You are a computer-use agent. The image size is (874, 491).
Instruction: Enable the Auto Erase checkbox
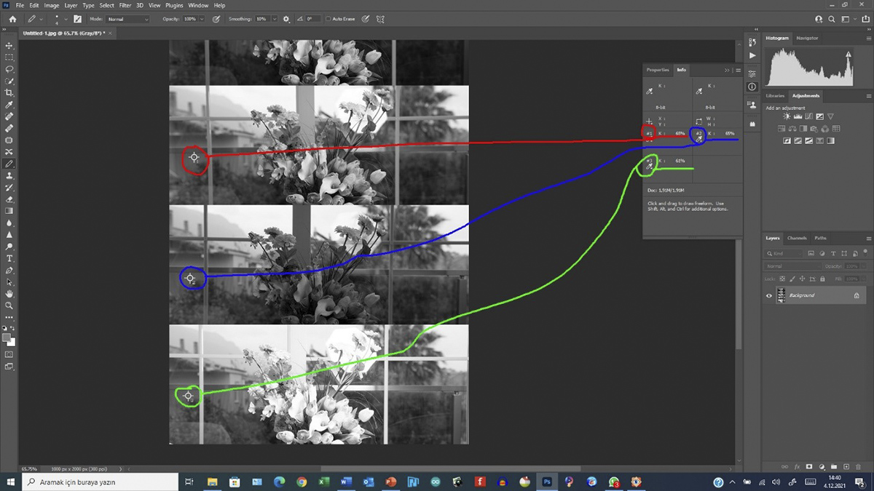(x=328, y=19)
